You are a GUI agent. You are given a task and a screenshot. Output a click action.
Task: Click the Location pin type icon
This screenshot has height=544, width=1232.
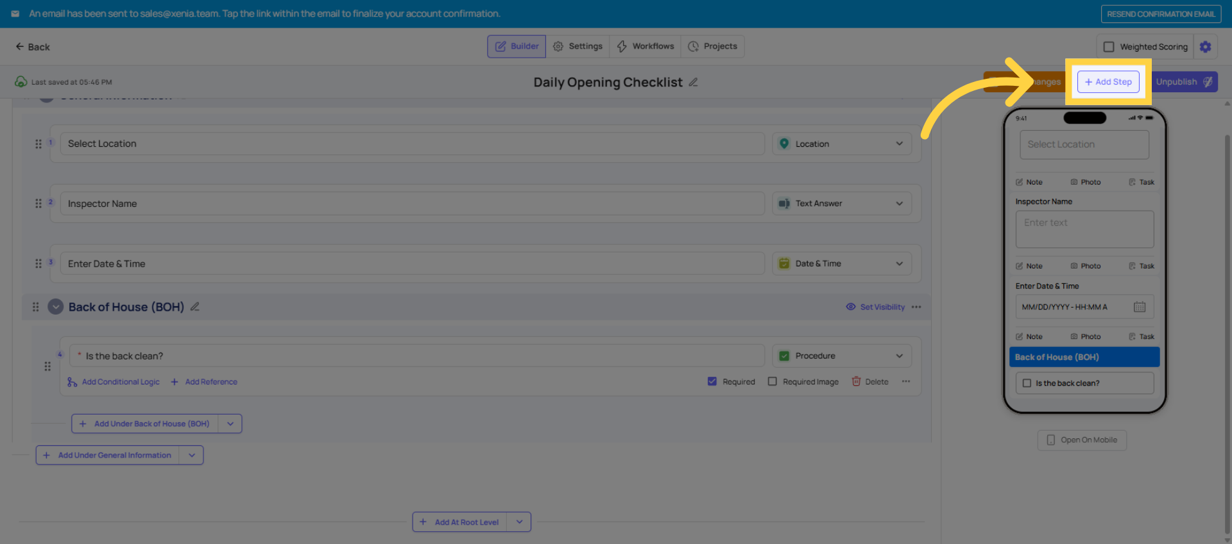(784, 144)
